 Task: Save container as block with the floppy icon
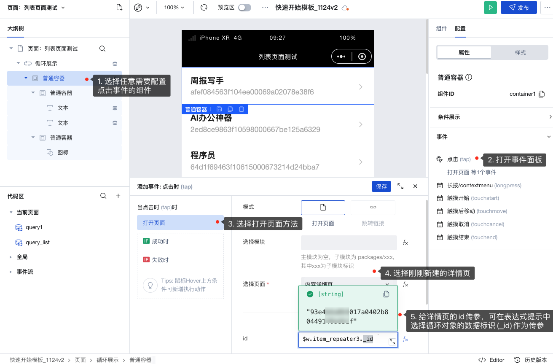[x=219, y=109]
